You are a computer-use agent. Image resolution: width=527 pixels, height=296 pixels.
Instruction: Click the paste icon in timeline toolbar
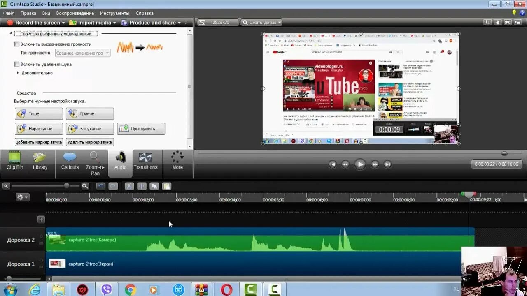tap(166, 186)
